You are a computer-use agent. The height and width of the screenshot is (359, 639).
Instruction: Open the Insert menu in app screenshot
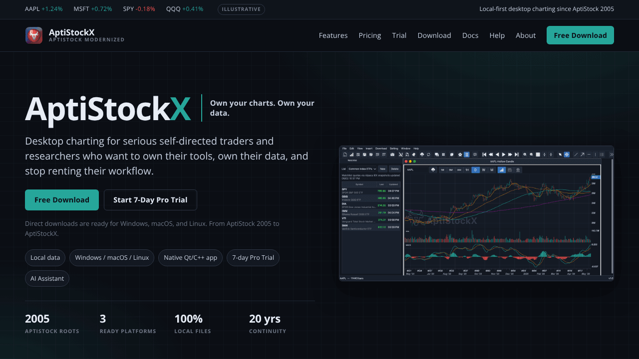coord(369,149)
